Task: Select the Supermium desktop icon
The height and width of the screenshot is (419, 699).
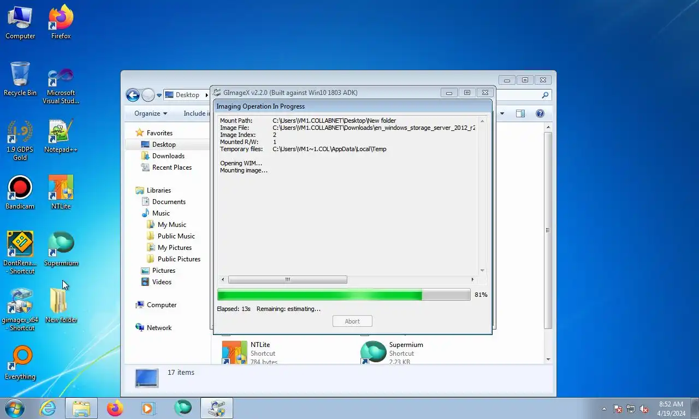Action: click(61, 250)
